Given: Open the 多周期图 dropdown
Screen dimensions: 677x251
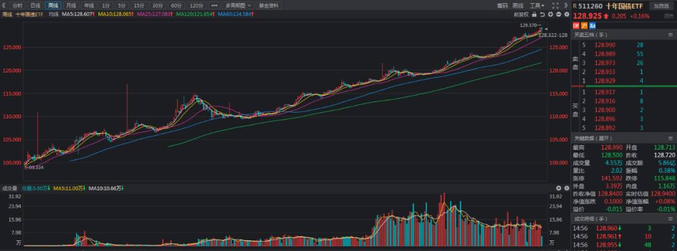Looking at the screenshot, I should pos(238,6).
